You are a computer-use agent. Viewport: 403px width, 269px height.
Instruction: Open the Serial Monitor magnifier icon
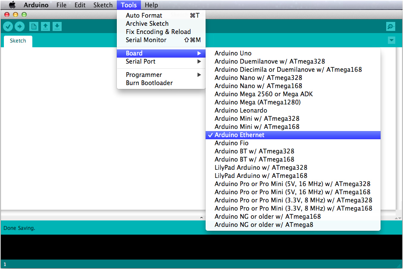391,26
